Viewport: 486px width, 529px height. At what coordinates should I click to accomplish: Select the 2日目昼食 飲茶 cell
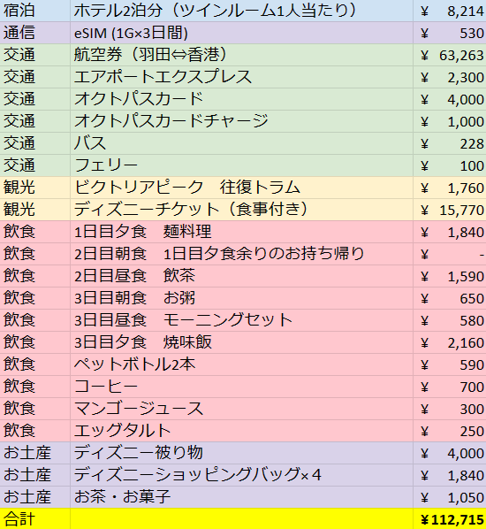click(241, 276)
